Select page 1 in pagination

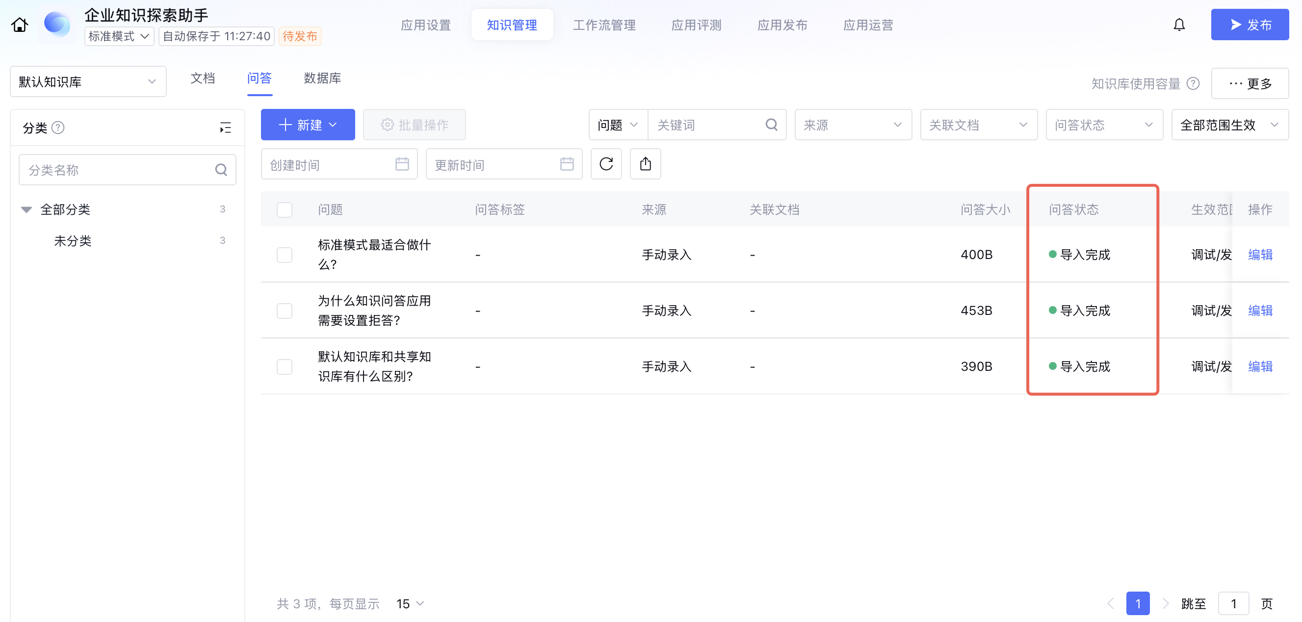[x=1138, y=603]
